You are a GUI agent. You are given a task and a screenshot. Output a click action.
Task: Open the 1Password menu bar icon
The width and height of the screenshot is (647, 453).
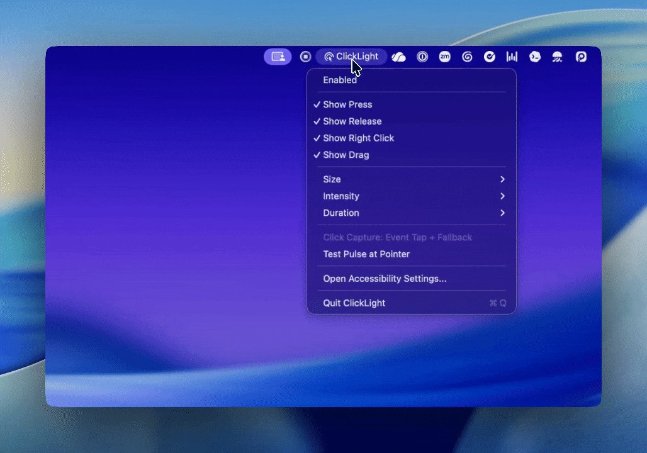point(422,57)
